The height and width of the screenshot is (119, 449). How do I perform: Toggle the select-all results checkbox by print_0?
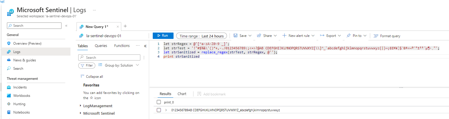(159, 102)
